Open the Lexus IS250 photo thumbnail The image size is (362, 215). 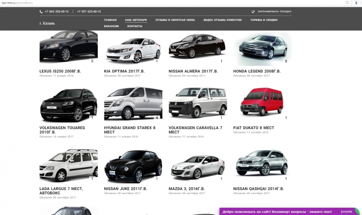click(x=69, y=47)
